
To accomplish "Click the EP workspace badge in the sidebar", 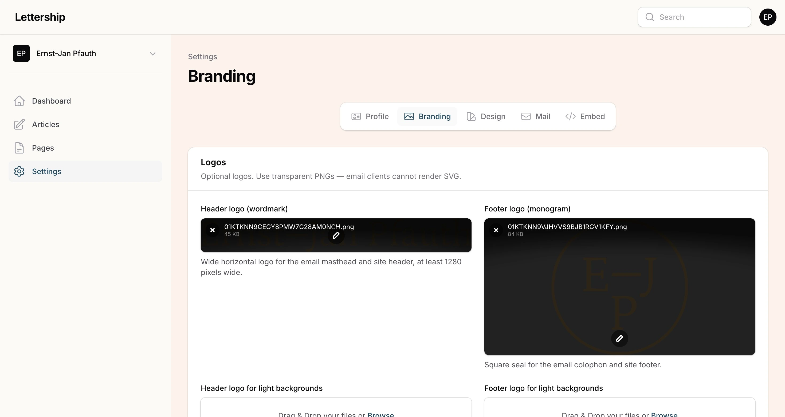I will point(21,53).
